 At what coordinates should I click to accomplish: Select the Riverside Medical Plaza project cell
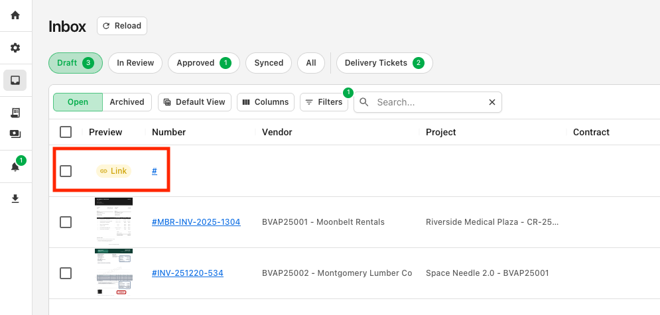click(x=492, y=222)
